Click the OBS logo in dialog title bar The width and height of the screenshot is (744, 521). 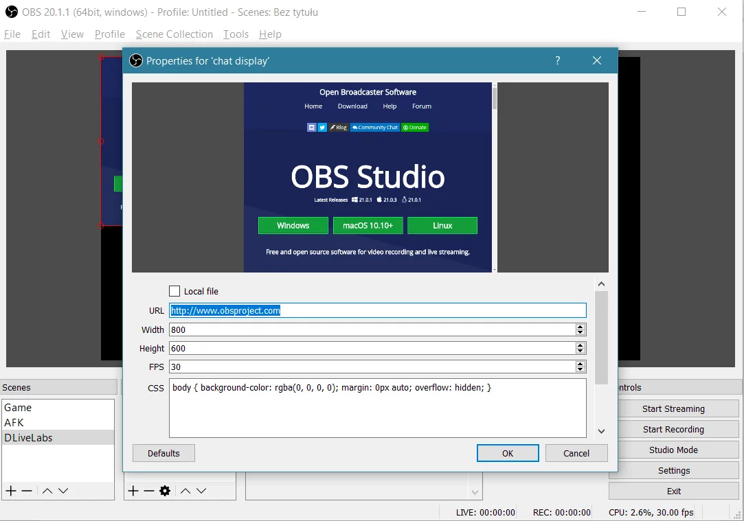tap(136, 60)
